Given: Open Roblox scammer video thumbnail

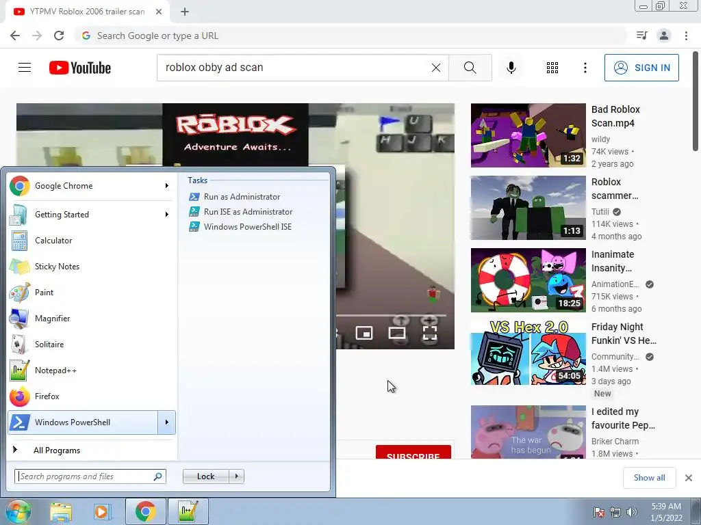Looking at the screenshot, I should [528, 208].
